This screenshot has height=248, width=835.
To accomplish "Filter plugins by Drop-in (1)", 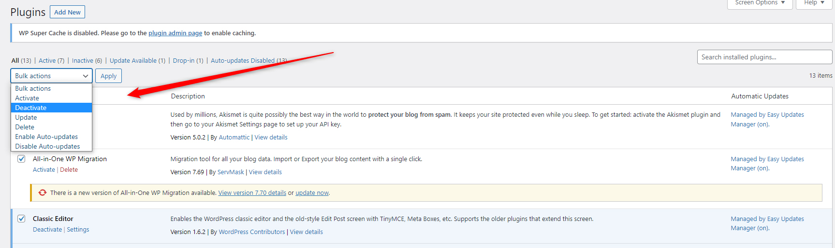I will pos(188,60).
